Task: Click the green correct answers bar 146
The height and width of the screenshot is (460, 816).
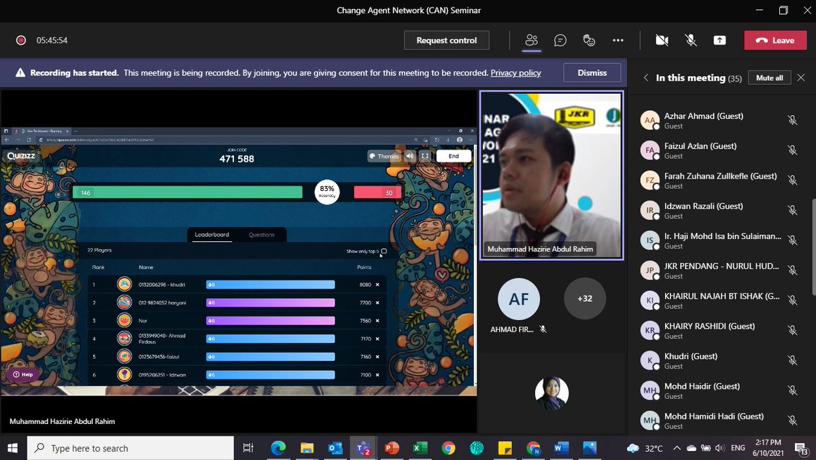Action: pos(188,193)
